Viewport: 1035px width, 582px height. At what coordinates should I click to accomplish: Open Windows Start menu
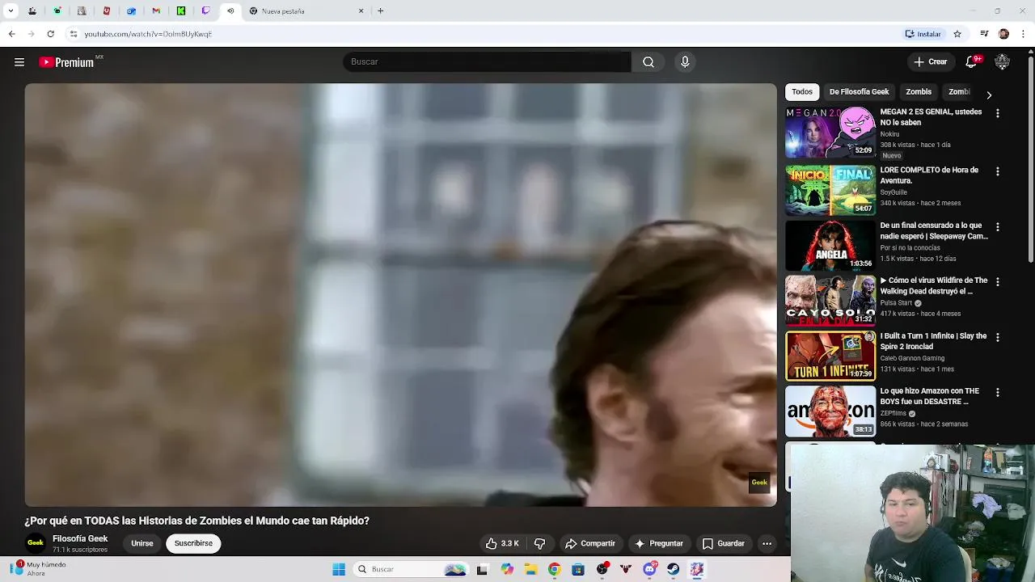[x=339, y=569]
